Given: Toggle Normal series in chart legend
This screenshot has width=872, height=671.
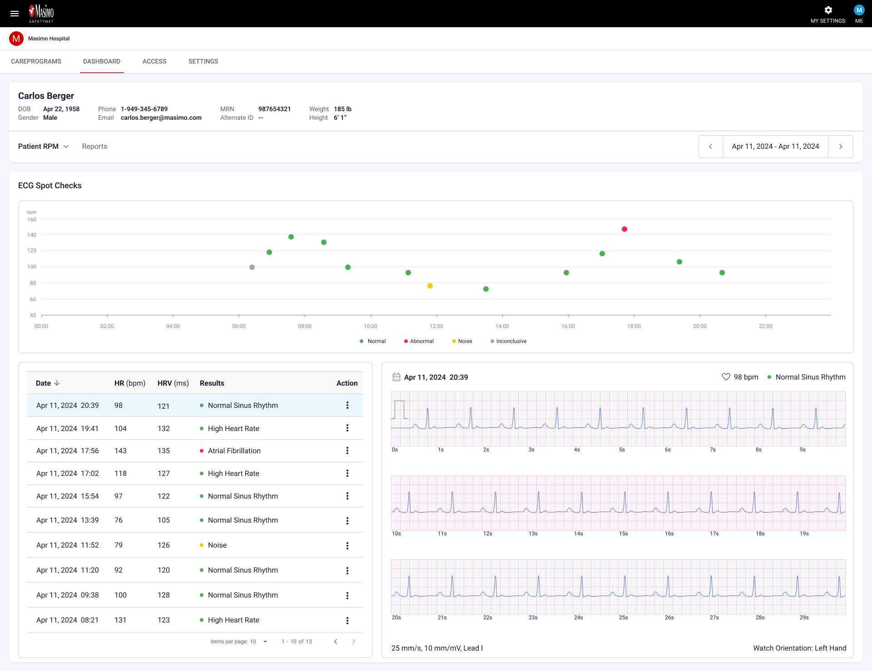Looking at the screenshot, I should pyautogui.click(x=373, y=341).
